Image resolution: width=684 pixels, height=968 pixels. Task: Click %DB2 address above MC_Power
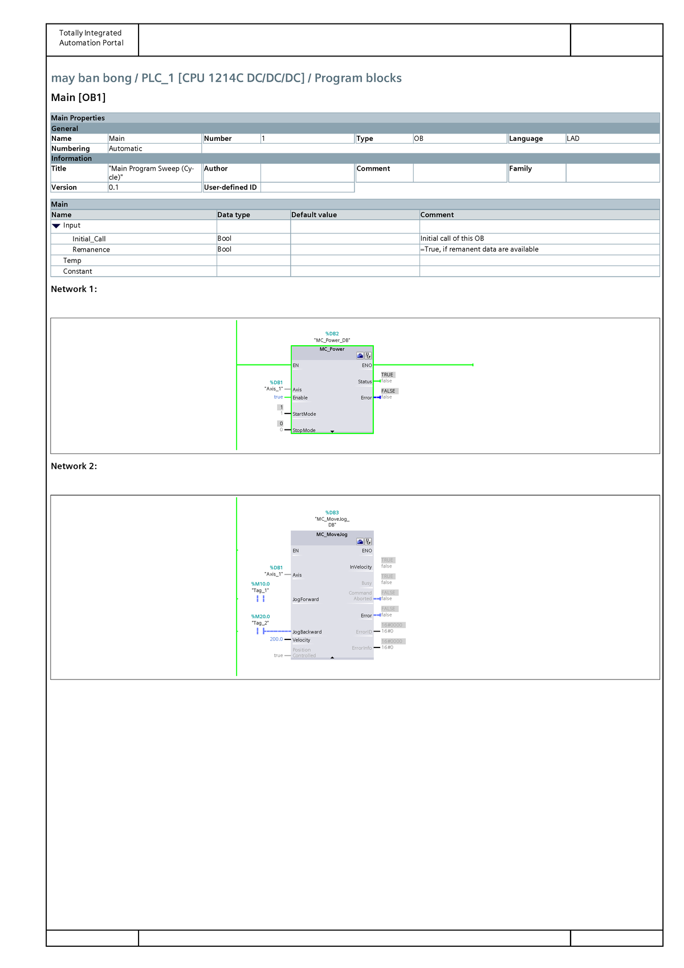click(332, 334)
